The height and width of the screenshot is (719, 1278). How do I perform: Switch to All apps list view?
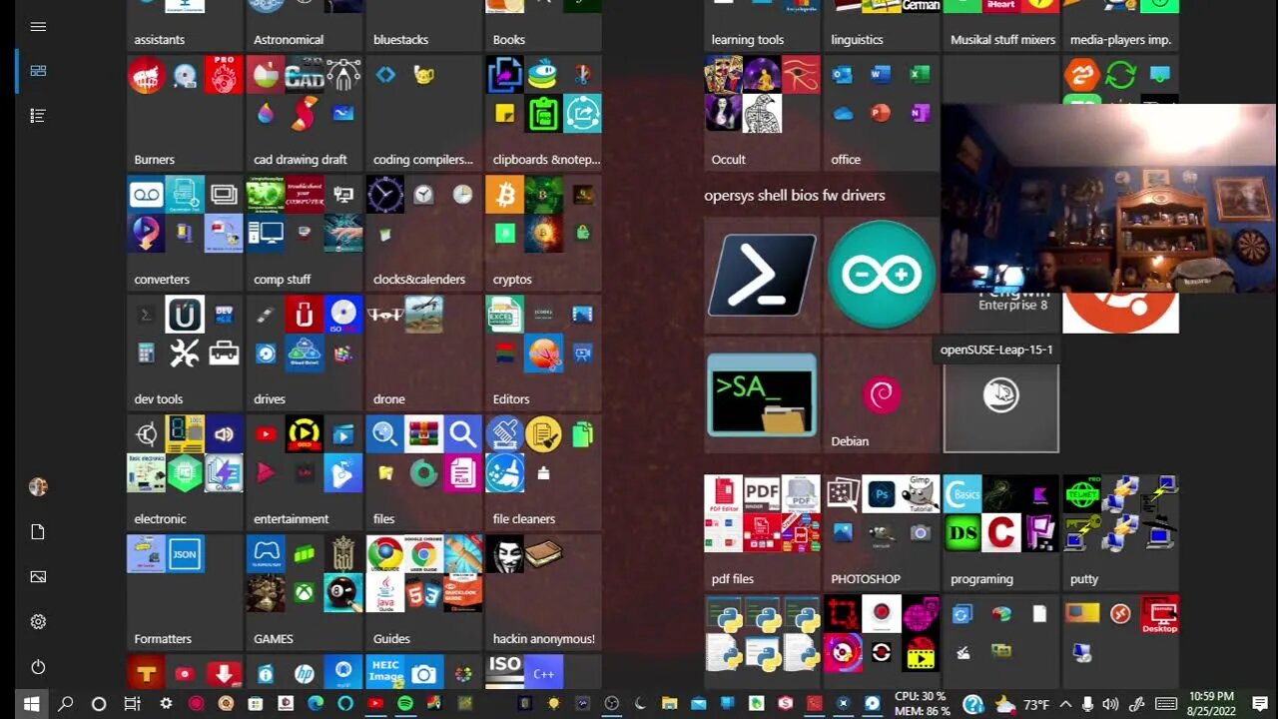(x=38, y=116)
